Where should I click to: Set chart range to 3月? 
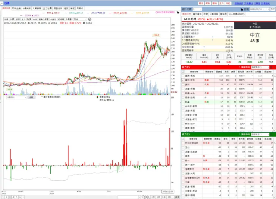click(153, 197)
